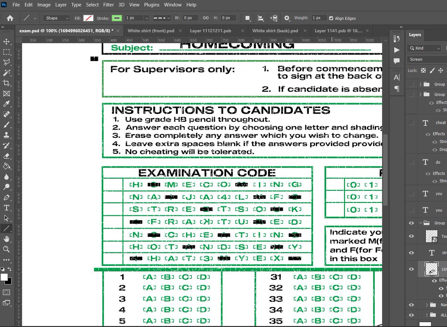Open path operations in options bar
The width and height of the screenshot is (447, 327).
[248, 18]
